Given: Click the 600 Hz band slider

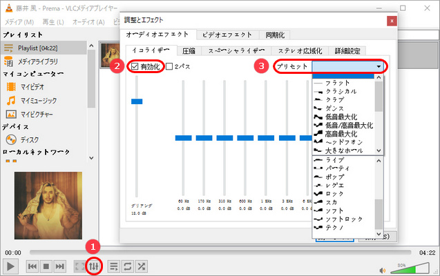Looking at the screenshot, I should [x=245, y=138].
